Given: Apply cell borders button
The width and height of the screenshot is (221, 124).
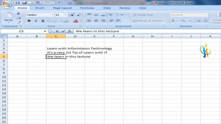Looking at the screenshot, I should click(55, 21).
